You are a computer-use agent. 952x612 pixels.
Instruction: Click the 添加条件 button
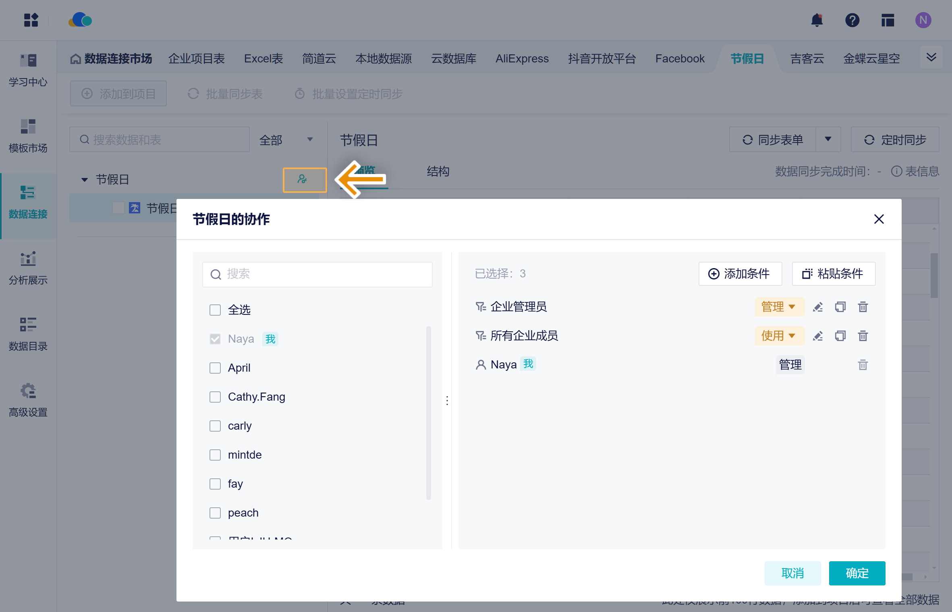click(740, 274)
